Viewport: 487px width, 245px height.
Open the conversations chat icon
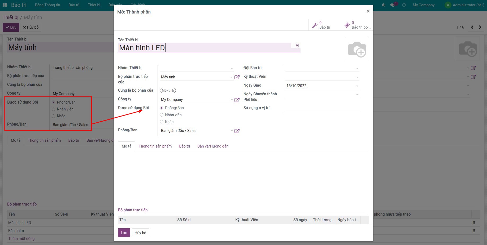[x=392, y=5]
